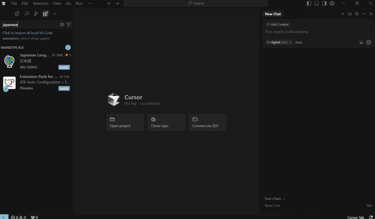This screenshot has height=219, width=375.
Task: Collapse the MARKETPLACE section header
Action: (x=12, y=48)
